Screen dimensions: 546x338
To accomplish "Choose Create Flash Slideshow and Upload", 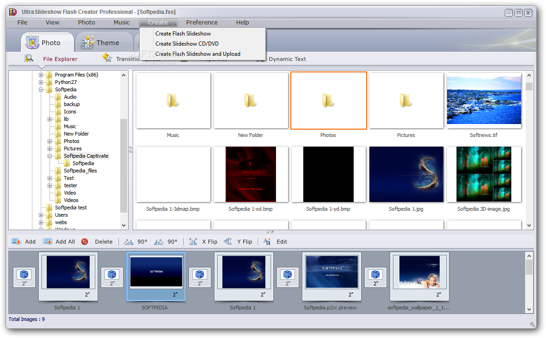I will [198, 54].
